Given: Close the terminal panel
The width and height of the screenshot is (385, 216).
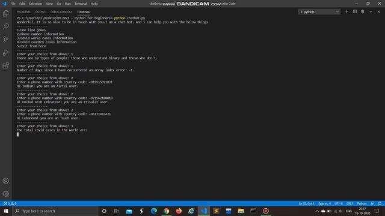Looking at the screenshot, I should click(x=378, y=11).
